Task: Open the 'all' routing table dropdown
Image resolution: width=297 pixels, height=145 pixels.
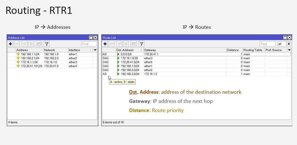Action: click(289, 44)
